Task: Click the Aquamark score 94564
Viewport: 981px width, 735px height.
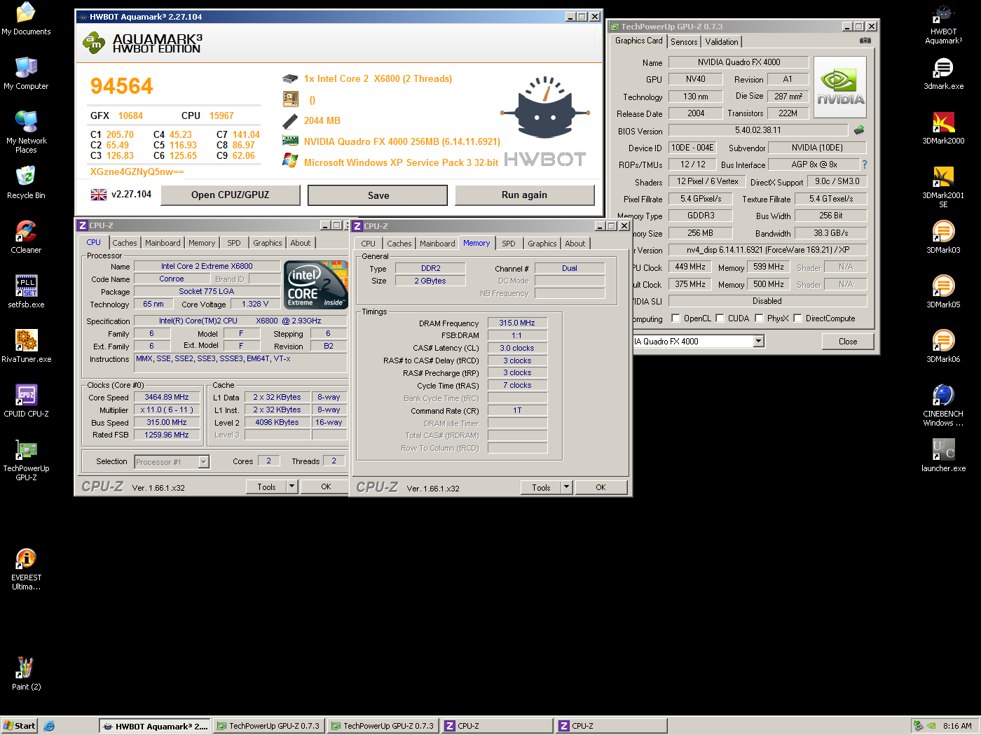Action: [x=121, y=86]
